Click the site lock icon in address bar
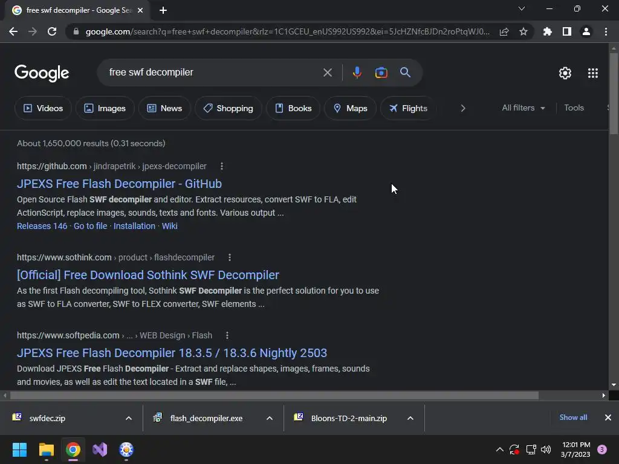 pos(76,31)
